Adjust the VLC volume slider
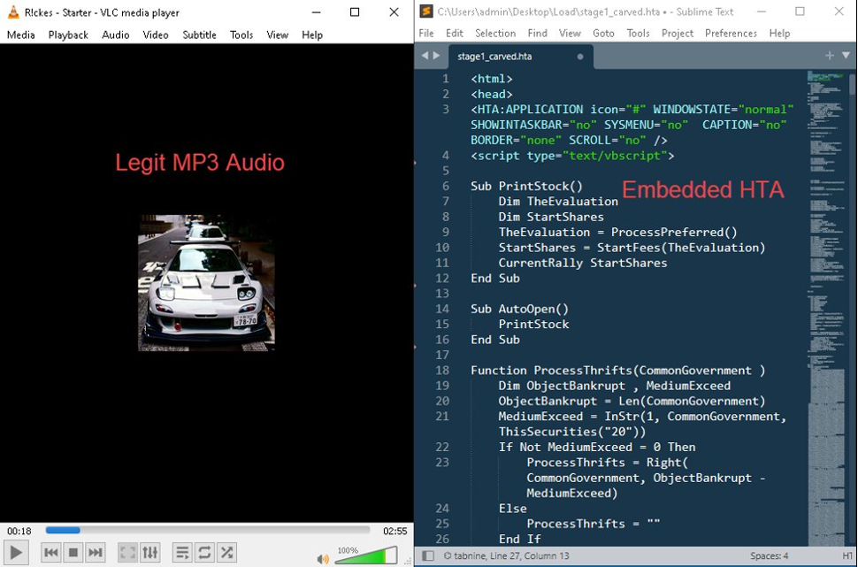 pos(366,556)
